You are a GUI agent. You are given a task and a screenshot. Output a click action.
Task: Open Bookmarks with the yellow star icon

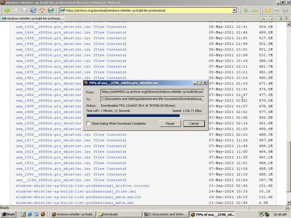[x=267, y=10]
